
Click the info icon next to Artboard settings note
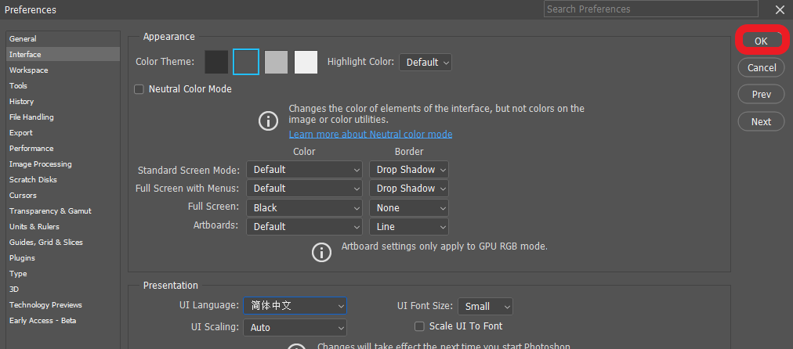pyautogui.click(x=321, y=252)
